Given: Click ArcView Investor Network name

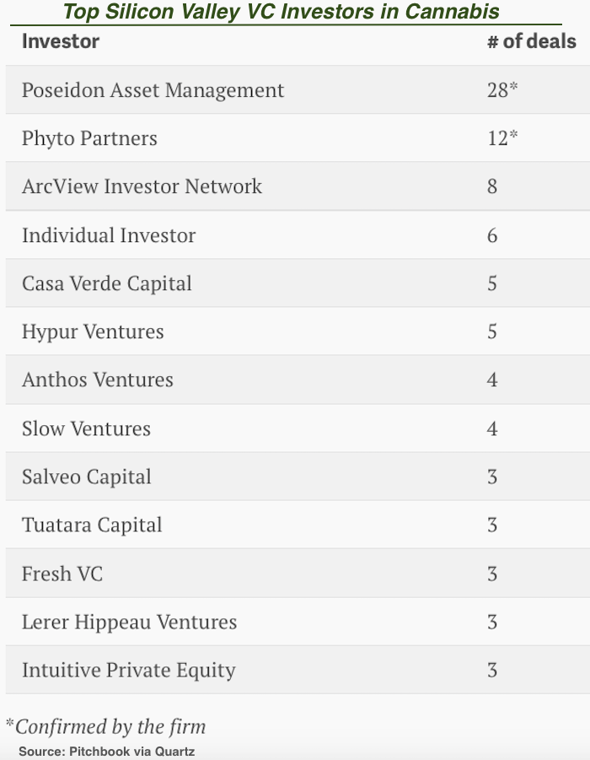Looking at the screenshot, I should [142, 186].
